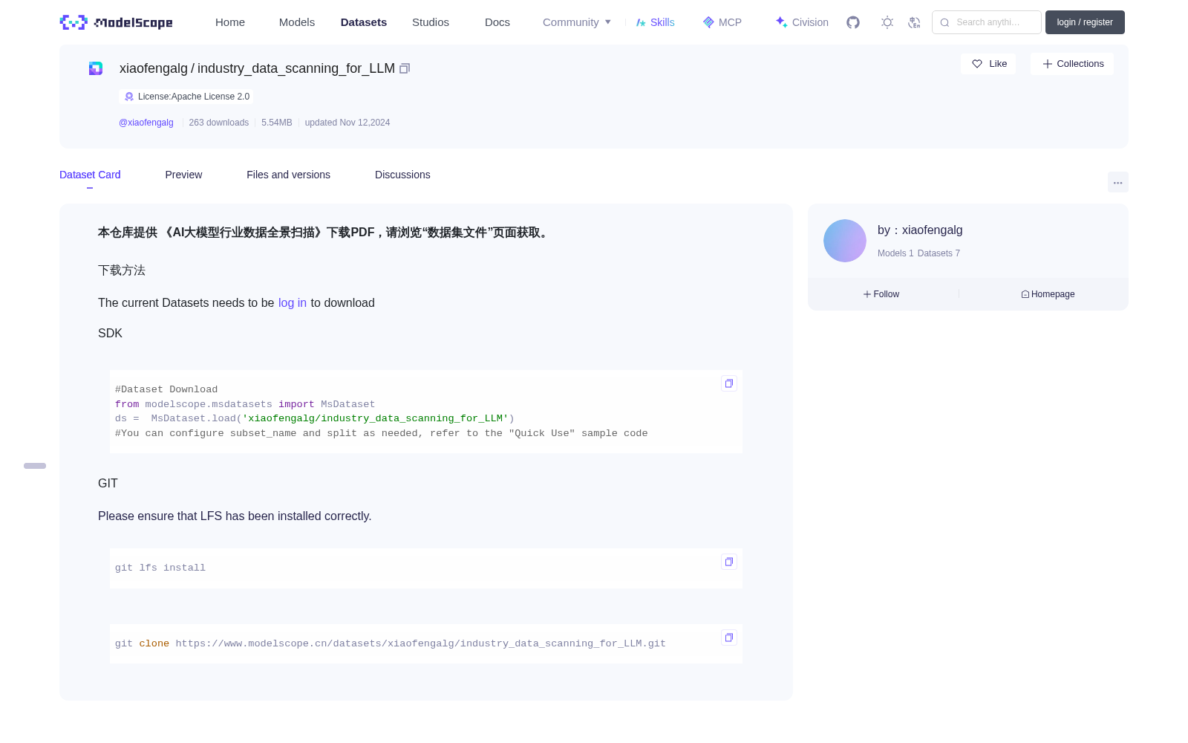1188x743 pixels.
Task: Switch to the Preview tab
Action: pos(183,175)
